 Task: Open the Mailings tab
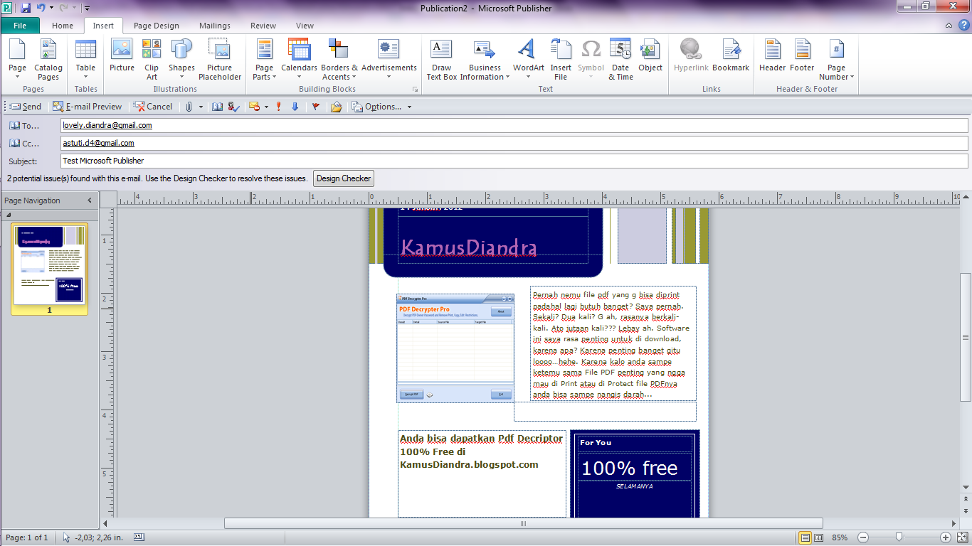click(x=214, y=25)
